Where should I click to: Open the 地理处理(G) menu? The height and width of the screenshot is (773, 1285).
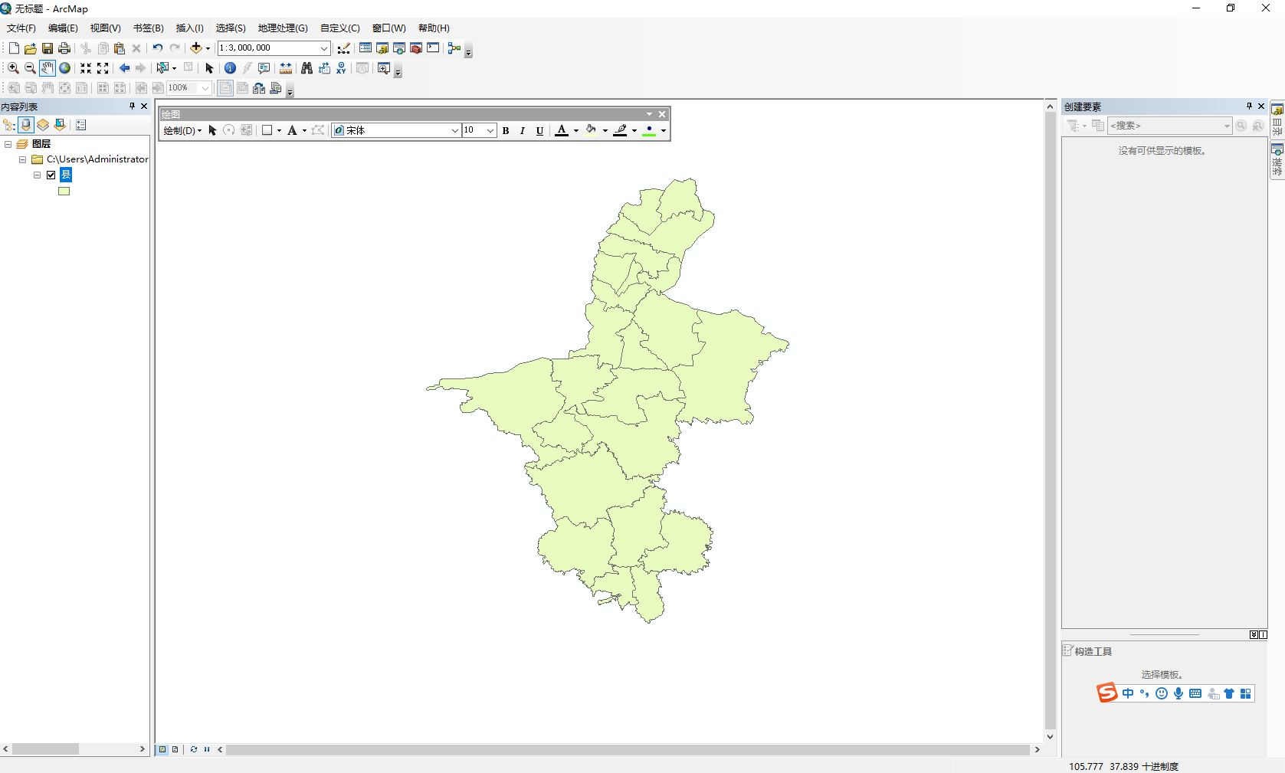(x=283, y=28)
